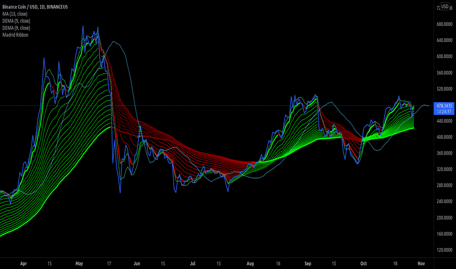Screen dimensions: 456x269
Task: Click the 600.0000 price axis label
Action: pyautogui.click(x=444, y=56)
